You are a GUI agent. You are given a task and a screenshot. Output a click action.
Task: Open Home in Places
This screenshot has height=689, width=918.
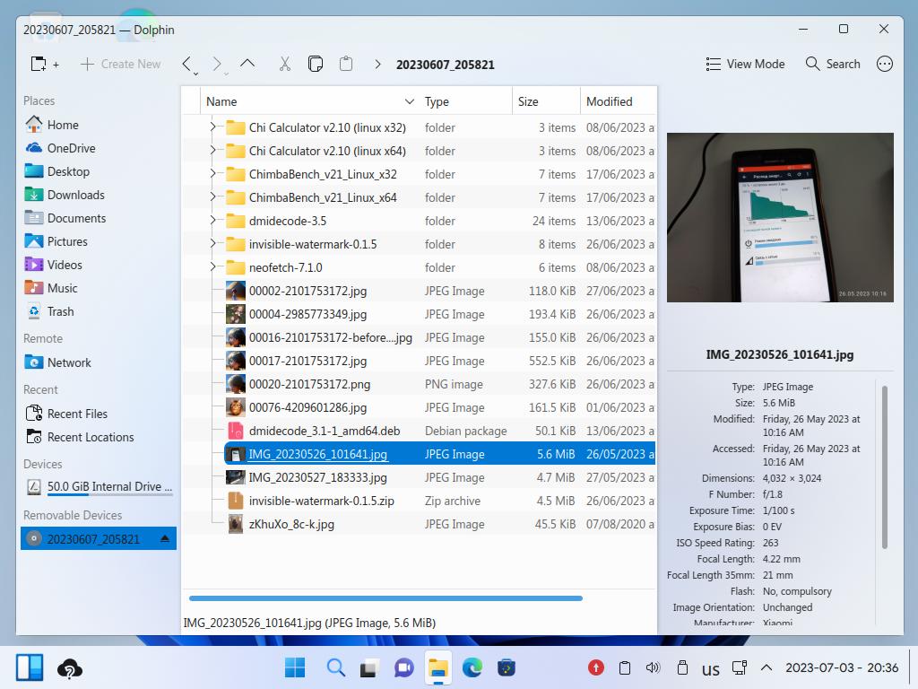click(97, 125)
